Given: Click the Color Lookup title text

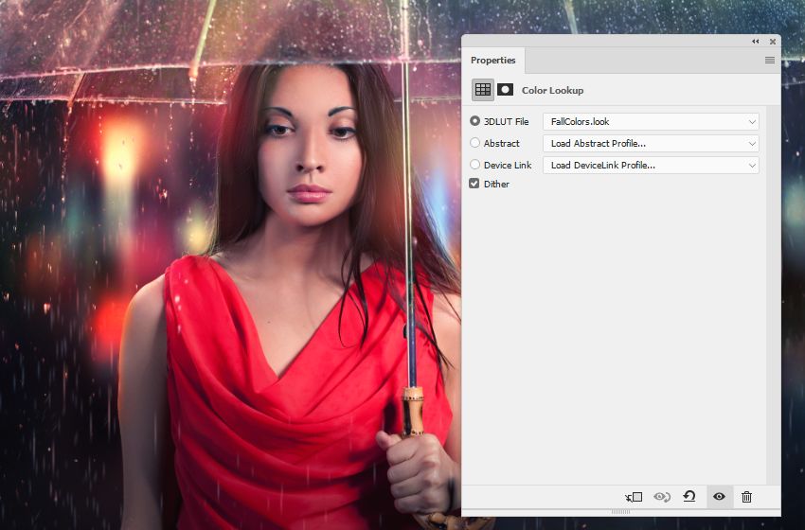Looking at the screenshot, I should pyautogui.click(x=552, y=90).
